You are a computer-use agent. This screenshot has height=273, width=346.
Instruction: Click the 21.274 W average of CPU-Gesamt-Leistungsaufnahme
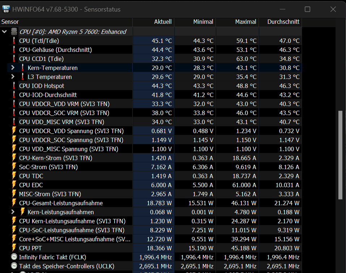(287, 203)
